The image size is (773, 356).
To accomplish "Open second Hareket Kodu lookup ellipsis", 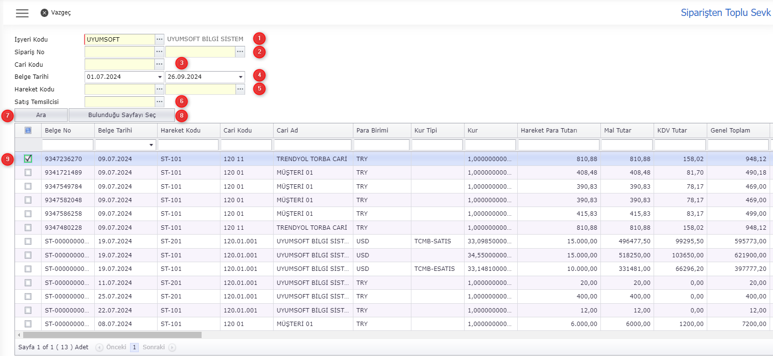I will click(240, 89).
